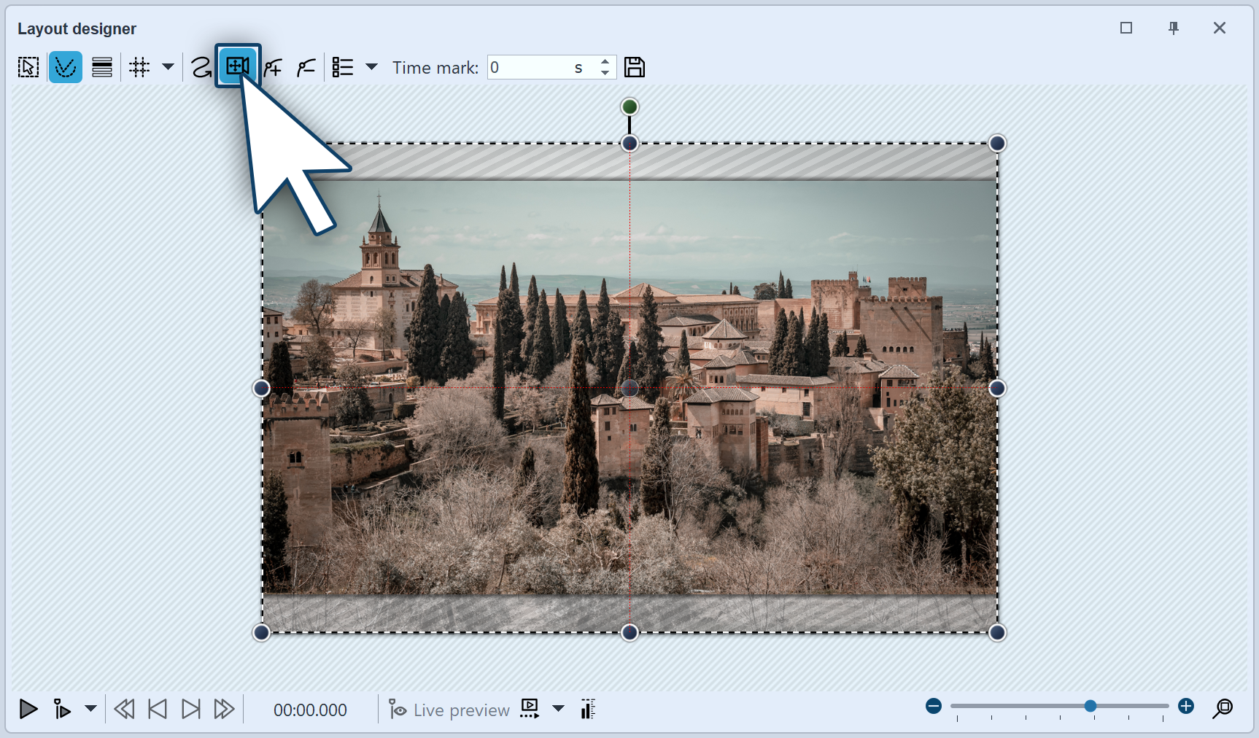Screen dimensions: 1259x738
Task: Click the remove curve point tool
Action: click(x=306, y=66)
